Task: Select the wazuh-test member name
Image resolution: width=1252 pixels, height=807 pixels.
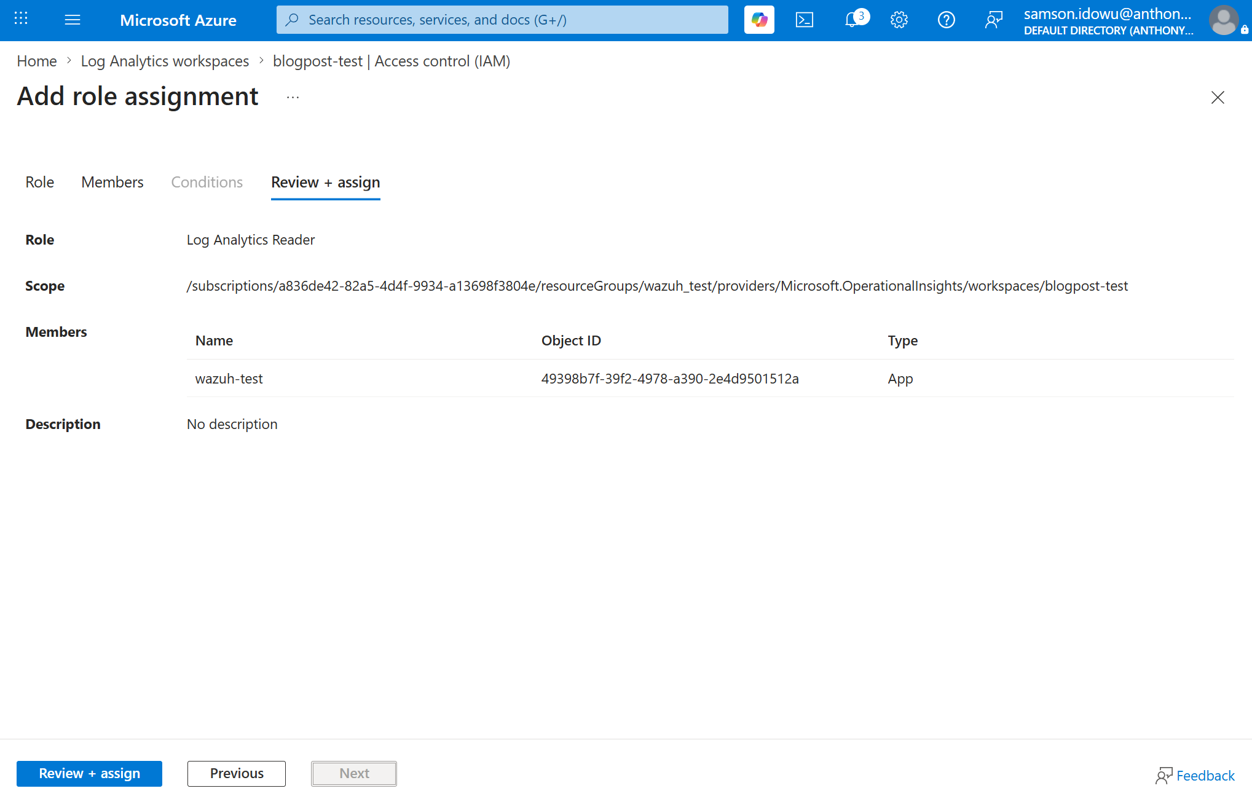Action: pos(229,379)
